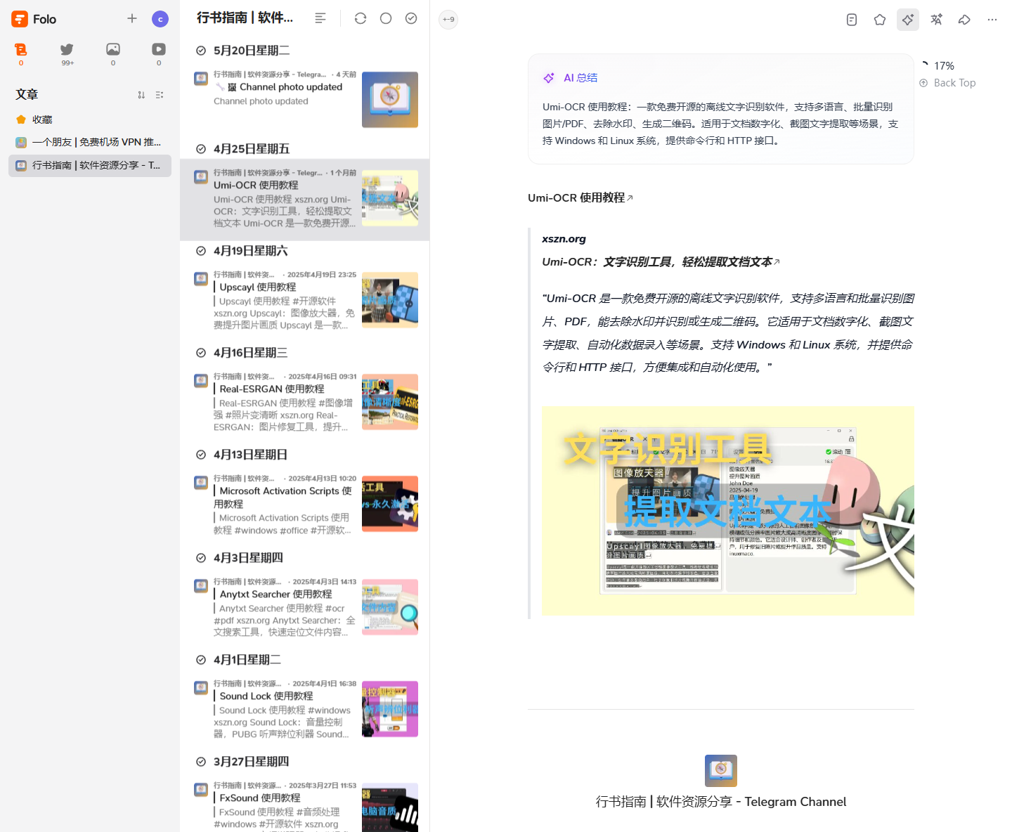Open the purple user avatar menu
The height and width of the screenshot is (832, 1012).
click(x=160, y=19)
